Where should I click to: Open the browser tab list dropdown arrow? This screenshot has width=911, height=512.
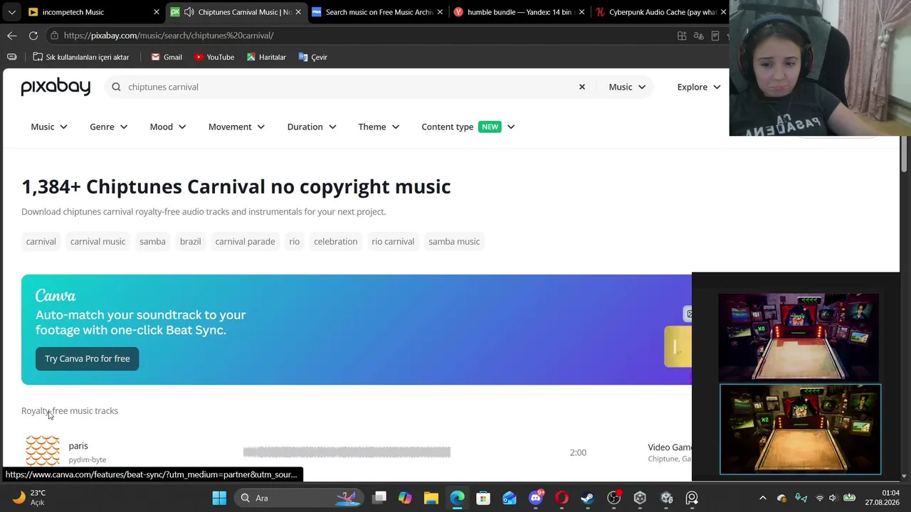click(x=11, y=12)
